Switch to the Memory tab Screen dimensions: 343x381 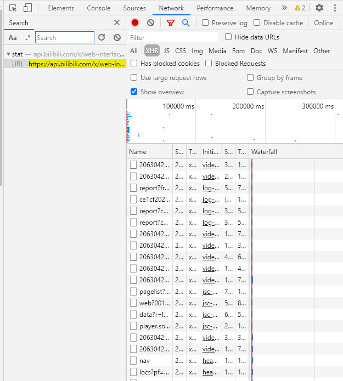coord(258,8)
